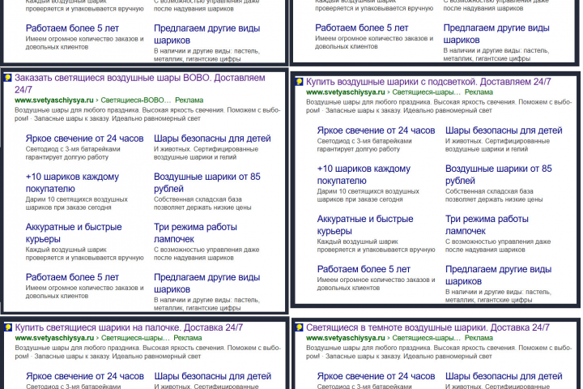The height and width of the screenshot is (389, 583).
Task: Click the 'Светящиеся-БОВО…' breadcrumb link
Action: point(136,100)
